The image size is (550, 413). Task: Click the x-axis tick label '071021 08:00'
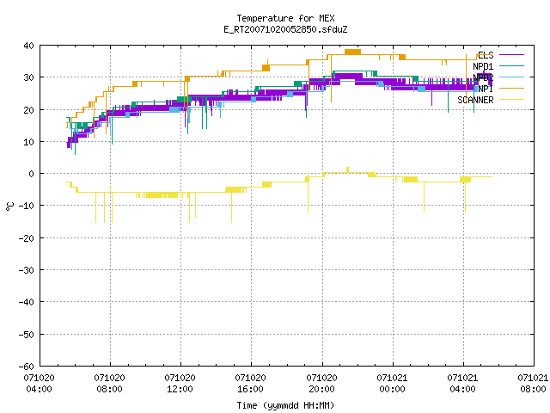(533, 384)
